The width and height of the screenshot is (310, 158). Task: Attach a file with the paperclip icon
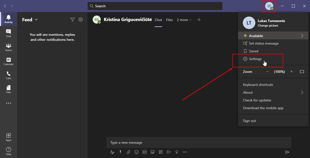tap(128, 152)
